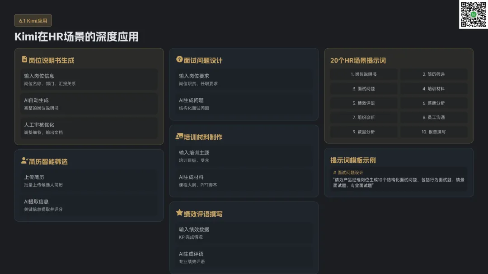This screenshot has width=488, height=274.
Task: Choose prompt item 3. 面试问题
Action: click(x=364, y=89)
